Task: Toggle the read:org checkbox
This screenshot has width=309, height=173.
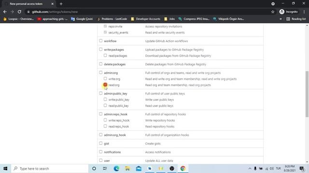Action: (x=105, y=85)
